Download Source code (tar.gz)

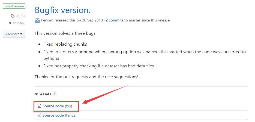pos(59,115)
